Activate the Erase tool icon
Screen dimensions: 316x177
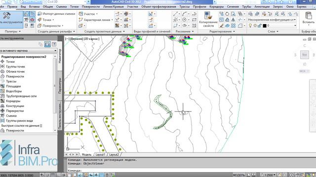[221, 26]
